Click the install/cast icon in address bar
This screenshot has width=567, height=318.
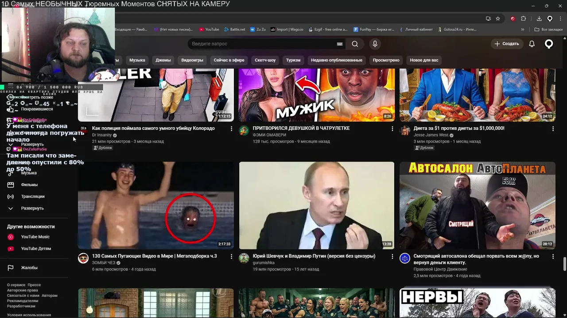click(488, 19)
